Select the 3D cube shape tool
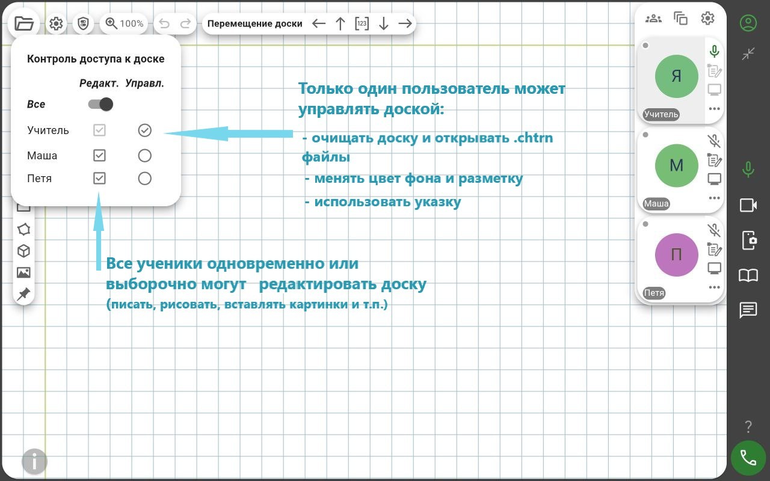The image size is (770, 481). 23,251
